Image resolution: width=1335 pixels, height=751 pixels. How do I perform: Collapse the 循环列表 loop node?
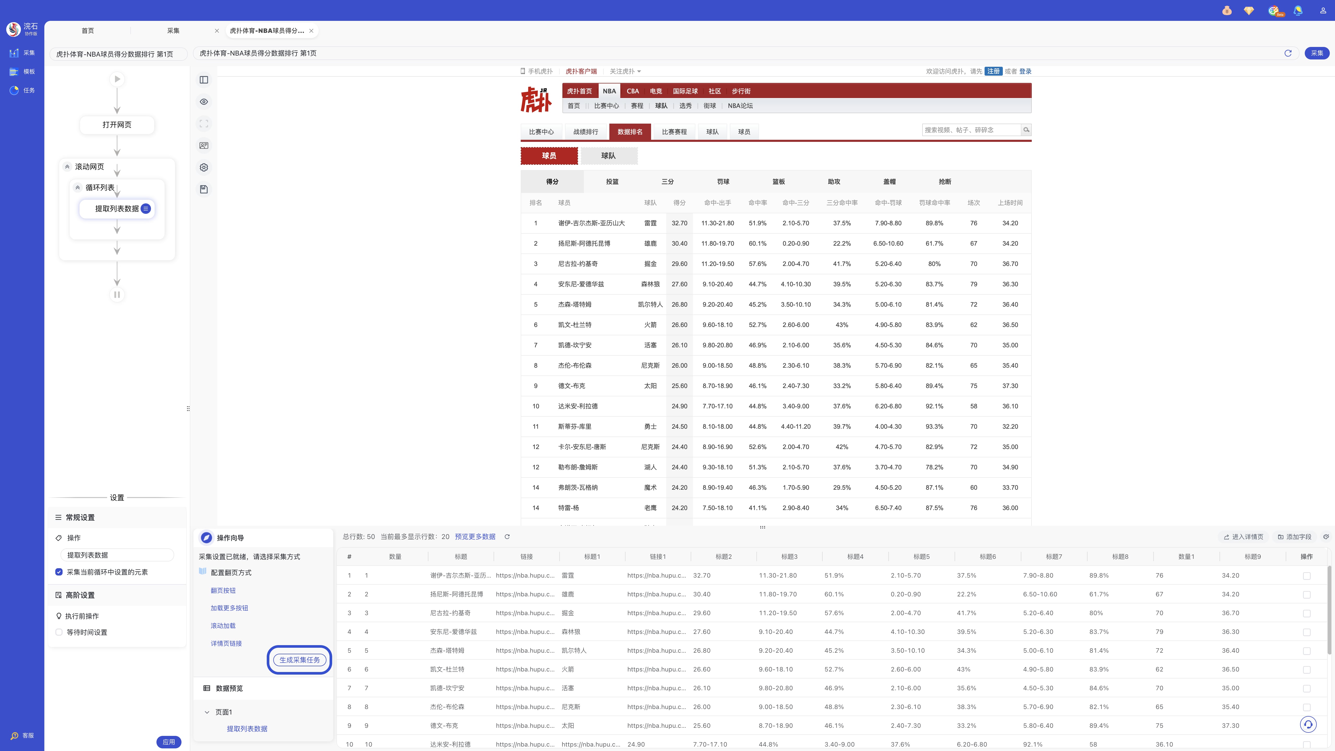coord(78,188)
